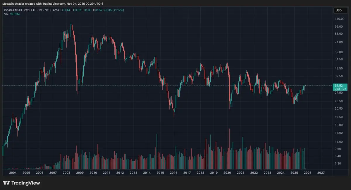Click the current price label 31.52
This screenshot has height=190, width=351.
click(x=339, y=86)
